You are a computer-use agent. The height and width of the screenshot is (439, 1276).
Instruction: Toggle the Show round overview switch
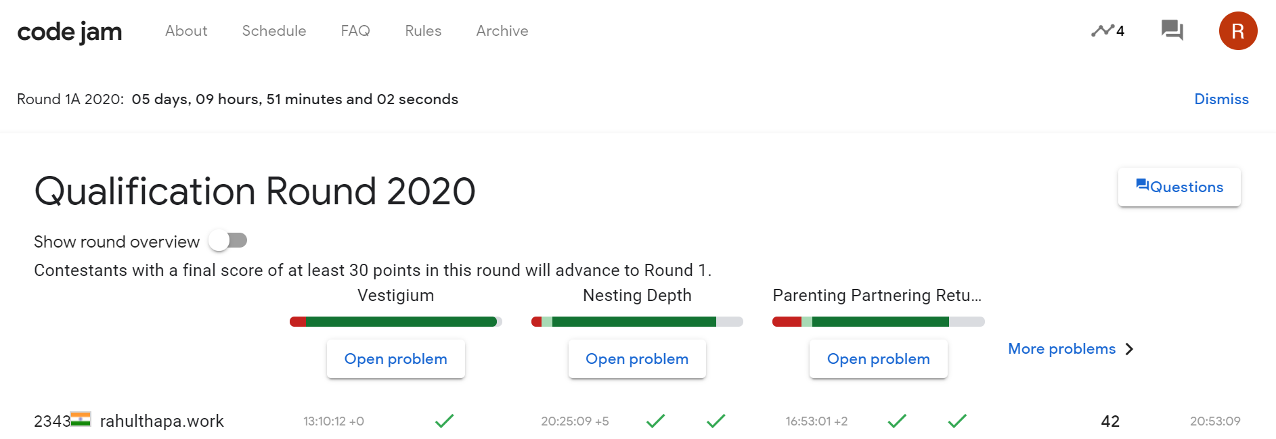pyautogui.click(x=228, y=240)
